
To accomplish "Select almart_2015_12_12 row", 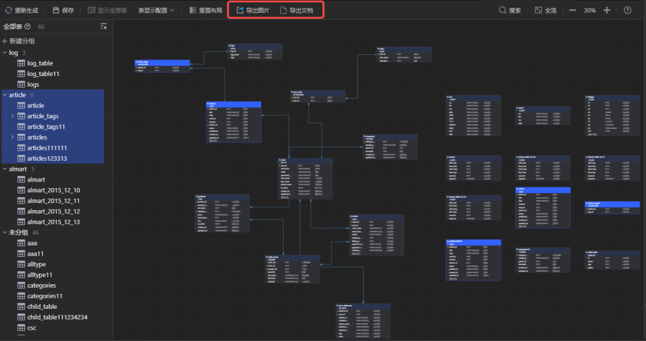I will point(53,211).
